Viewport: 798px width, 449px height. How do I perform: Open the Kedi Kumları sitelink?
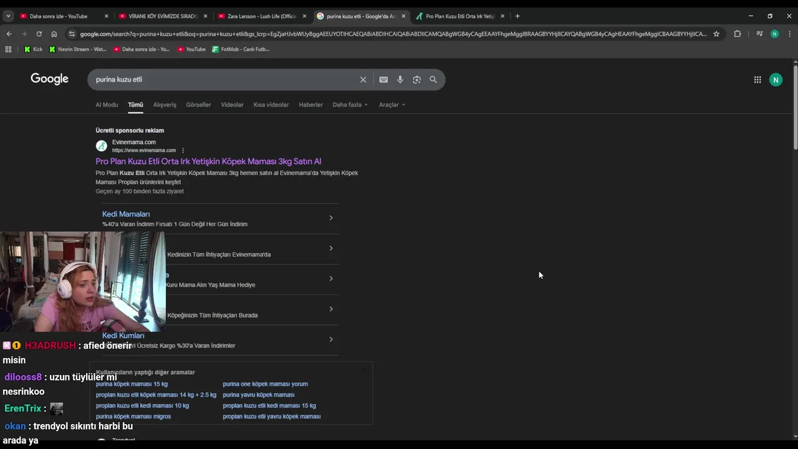click(123, 336)
